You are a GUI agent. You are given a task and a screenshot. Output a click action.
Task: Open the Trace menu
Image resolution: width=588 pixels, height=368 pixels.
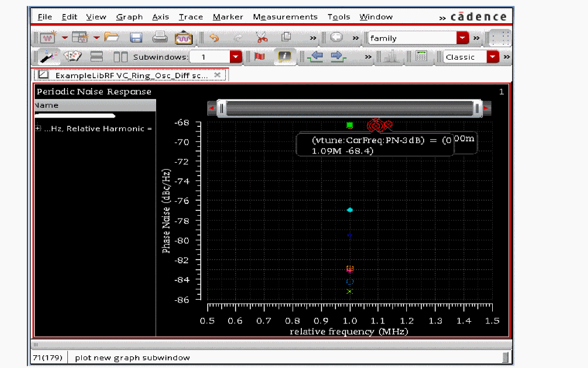[x=190, y=17]
